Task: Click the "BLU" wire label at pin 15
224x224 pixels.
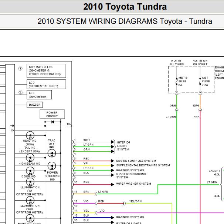Action: click(x=86, y=215)
